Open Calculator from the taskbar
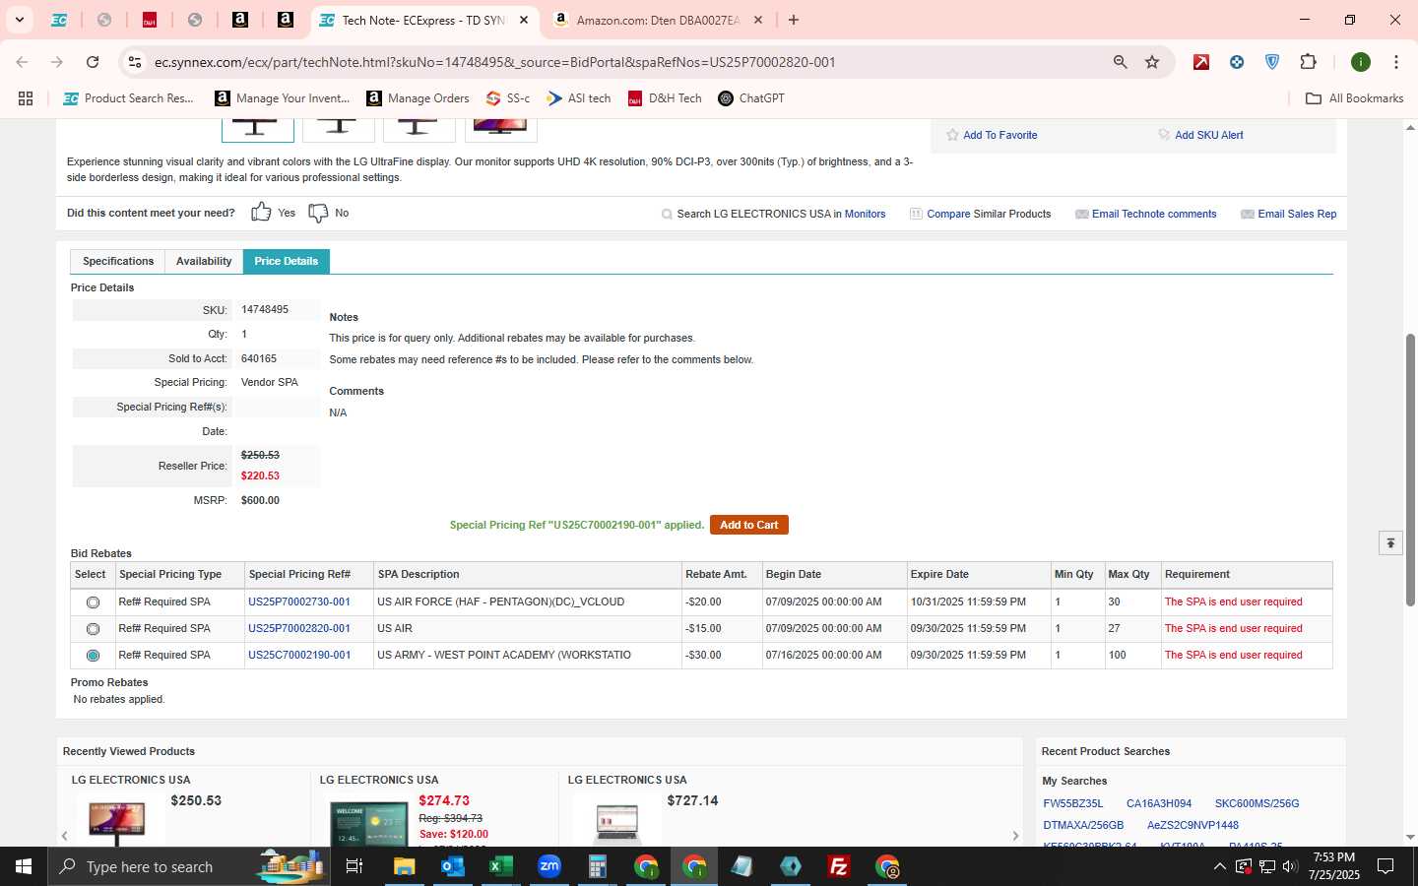Image resolution: width=1418 pixels, height=886 pixels. [597, 866]
